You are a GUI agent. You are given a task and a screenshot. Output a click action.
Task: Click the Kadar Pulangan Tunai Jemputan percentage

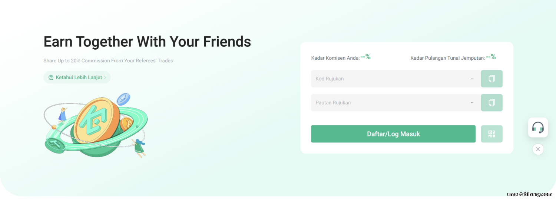coord(491,57)
